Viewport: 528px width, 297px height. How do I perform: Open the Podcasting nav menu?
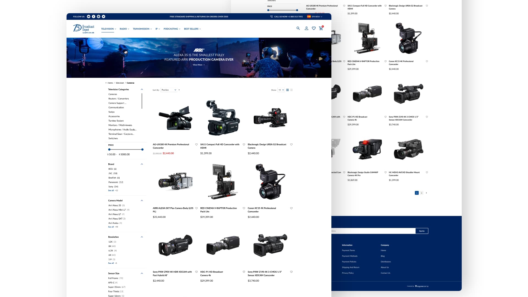pos(172,29)
